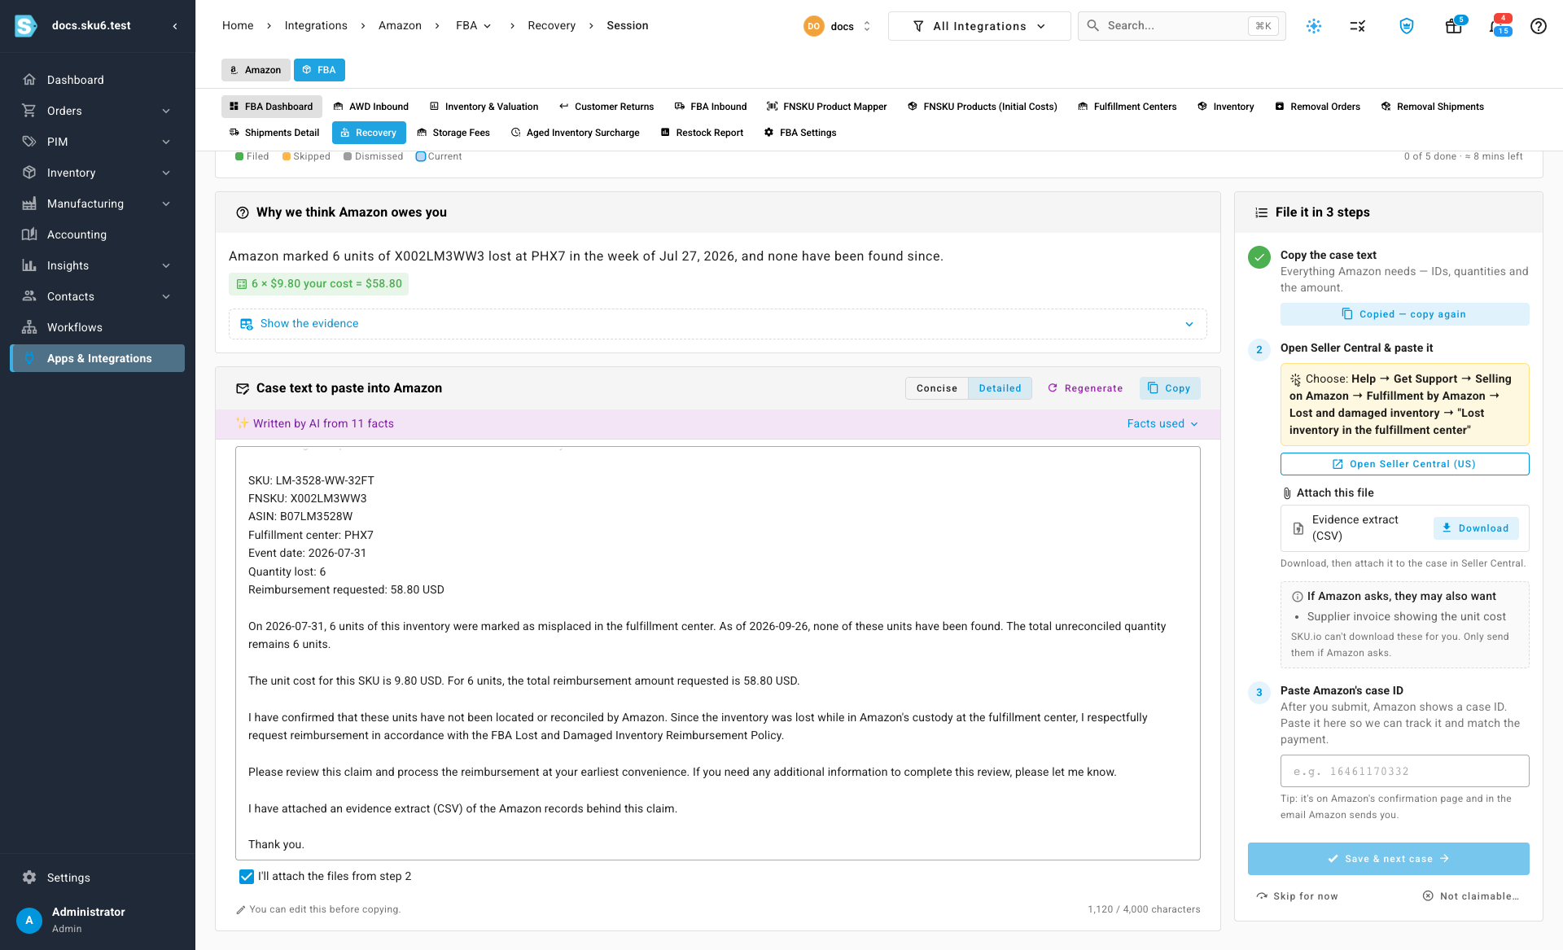Click the info icon beside If Amazon asks
Viewport: 1563px width, 950px height.
1298,597
